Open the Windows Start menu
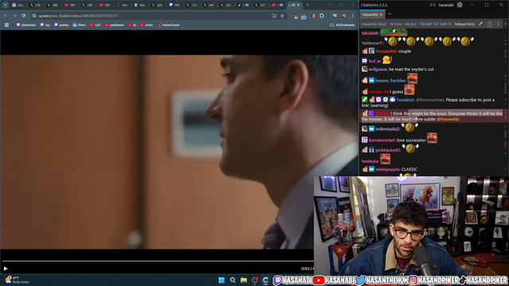The image size is (509, 286). (221, 280)
